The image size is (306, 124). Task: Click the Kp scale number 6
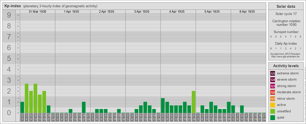click(9, 48)
